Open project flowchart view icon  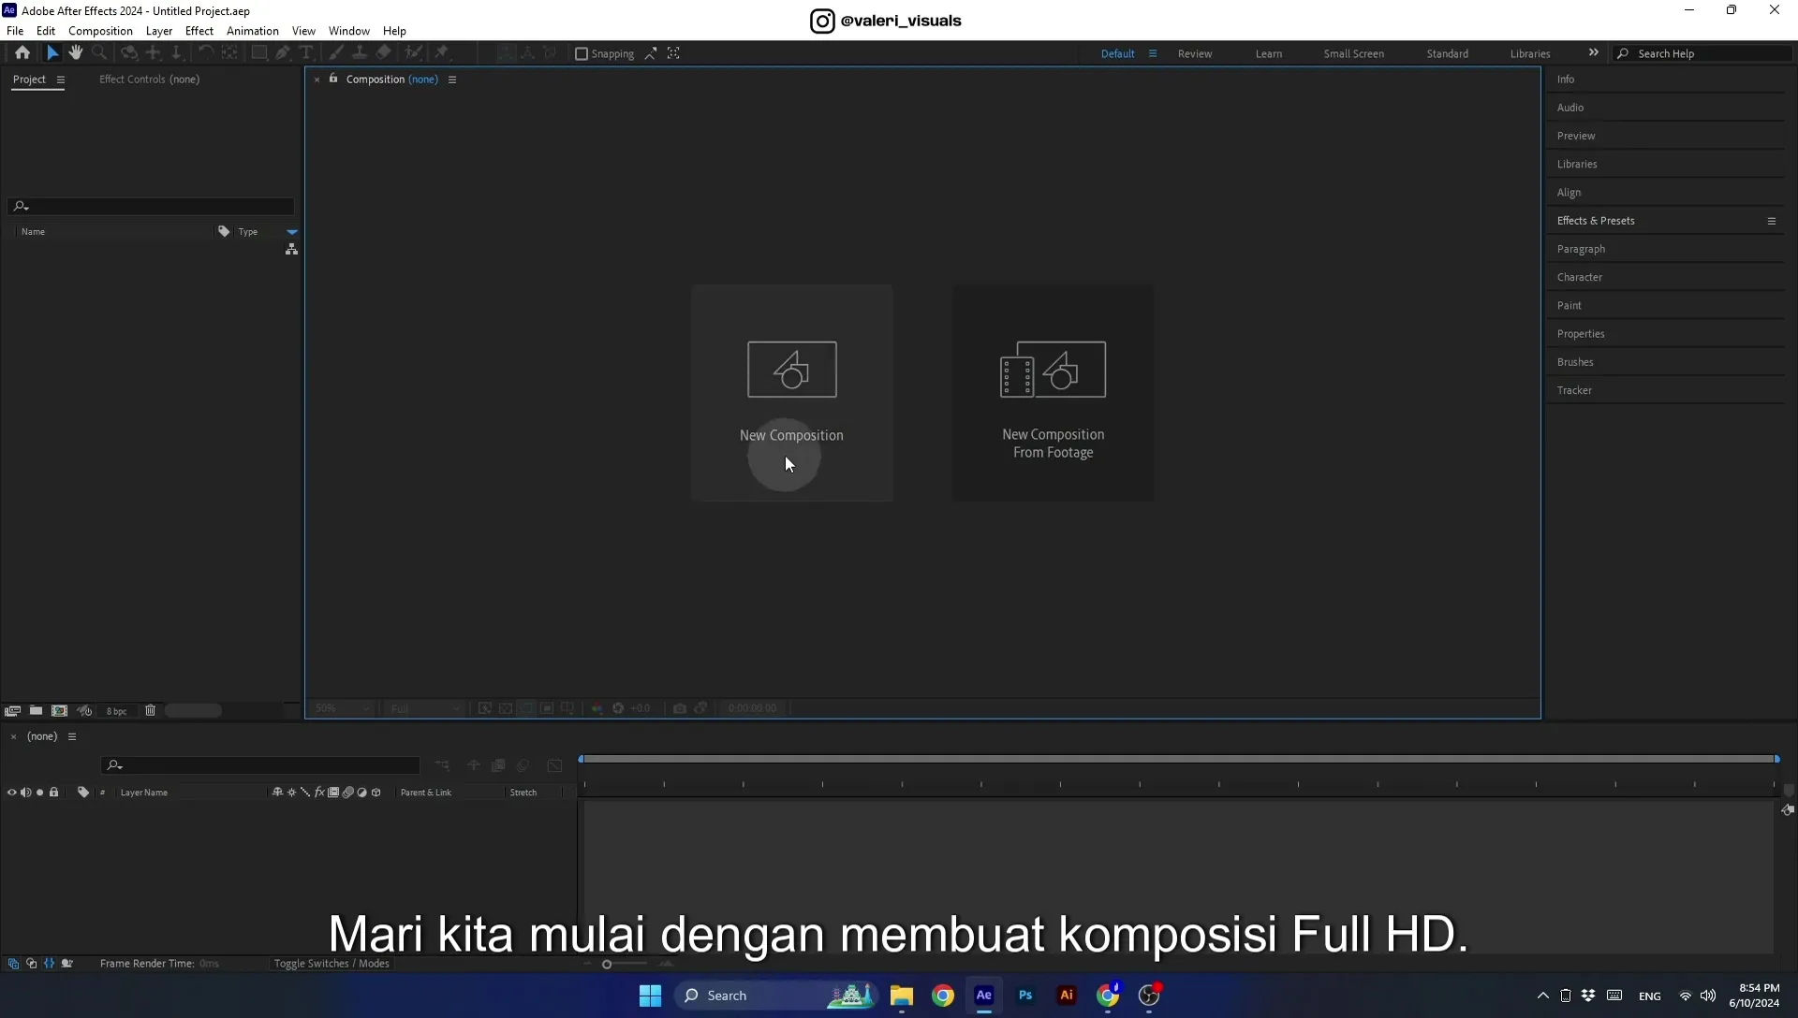click(292, 249)
